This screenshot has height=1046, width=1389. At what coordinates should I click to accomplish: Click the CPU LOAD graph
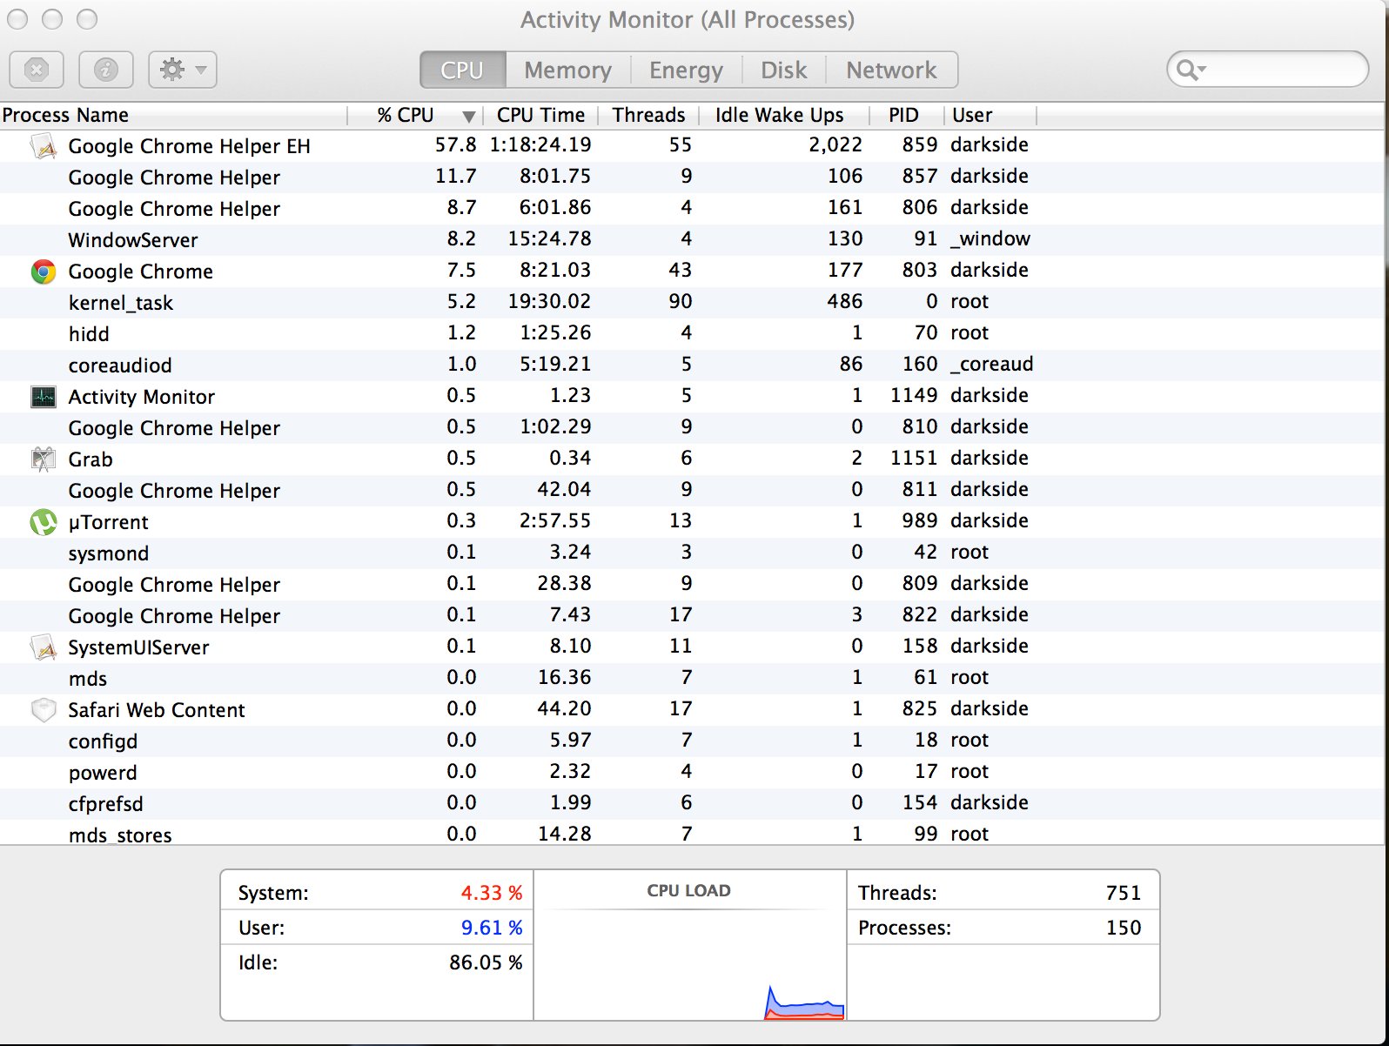689,945
